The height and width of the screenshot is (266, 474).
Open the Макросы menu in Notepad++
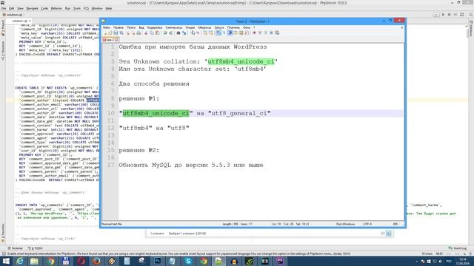tap(204, 27)
